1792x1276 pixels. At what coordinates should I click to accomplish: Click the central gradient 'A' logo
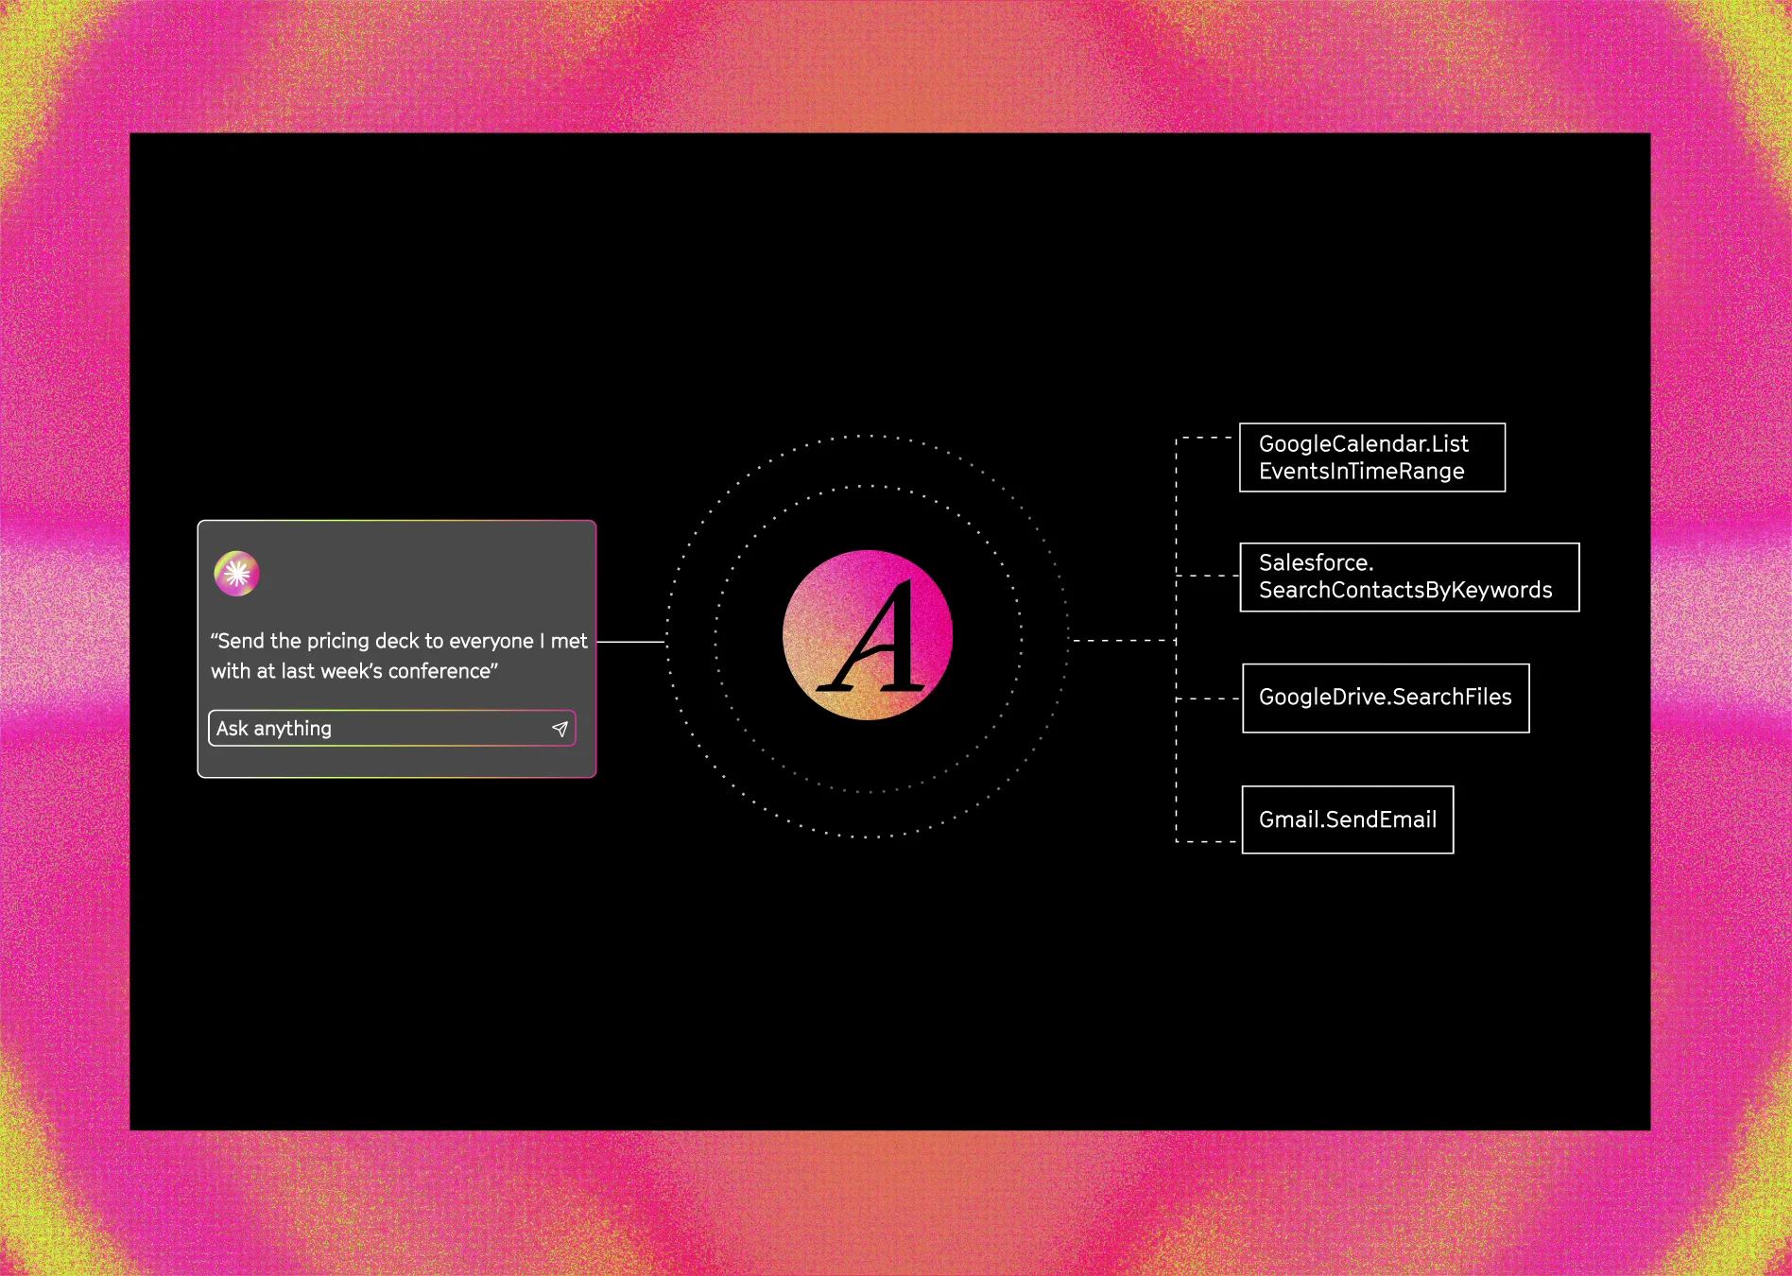point(868,635)
